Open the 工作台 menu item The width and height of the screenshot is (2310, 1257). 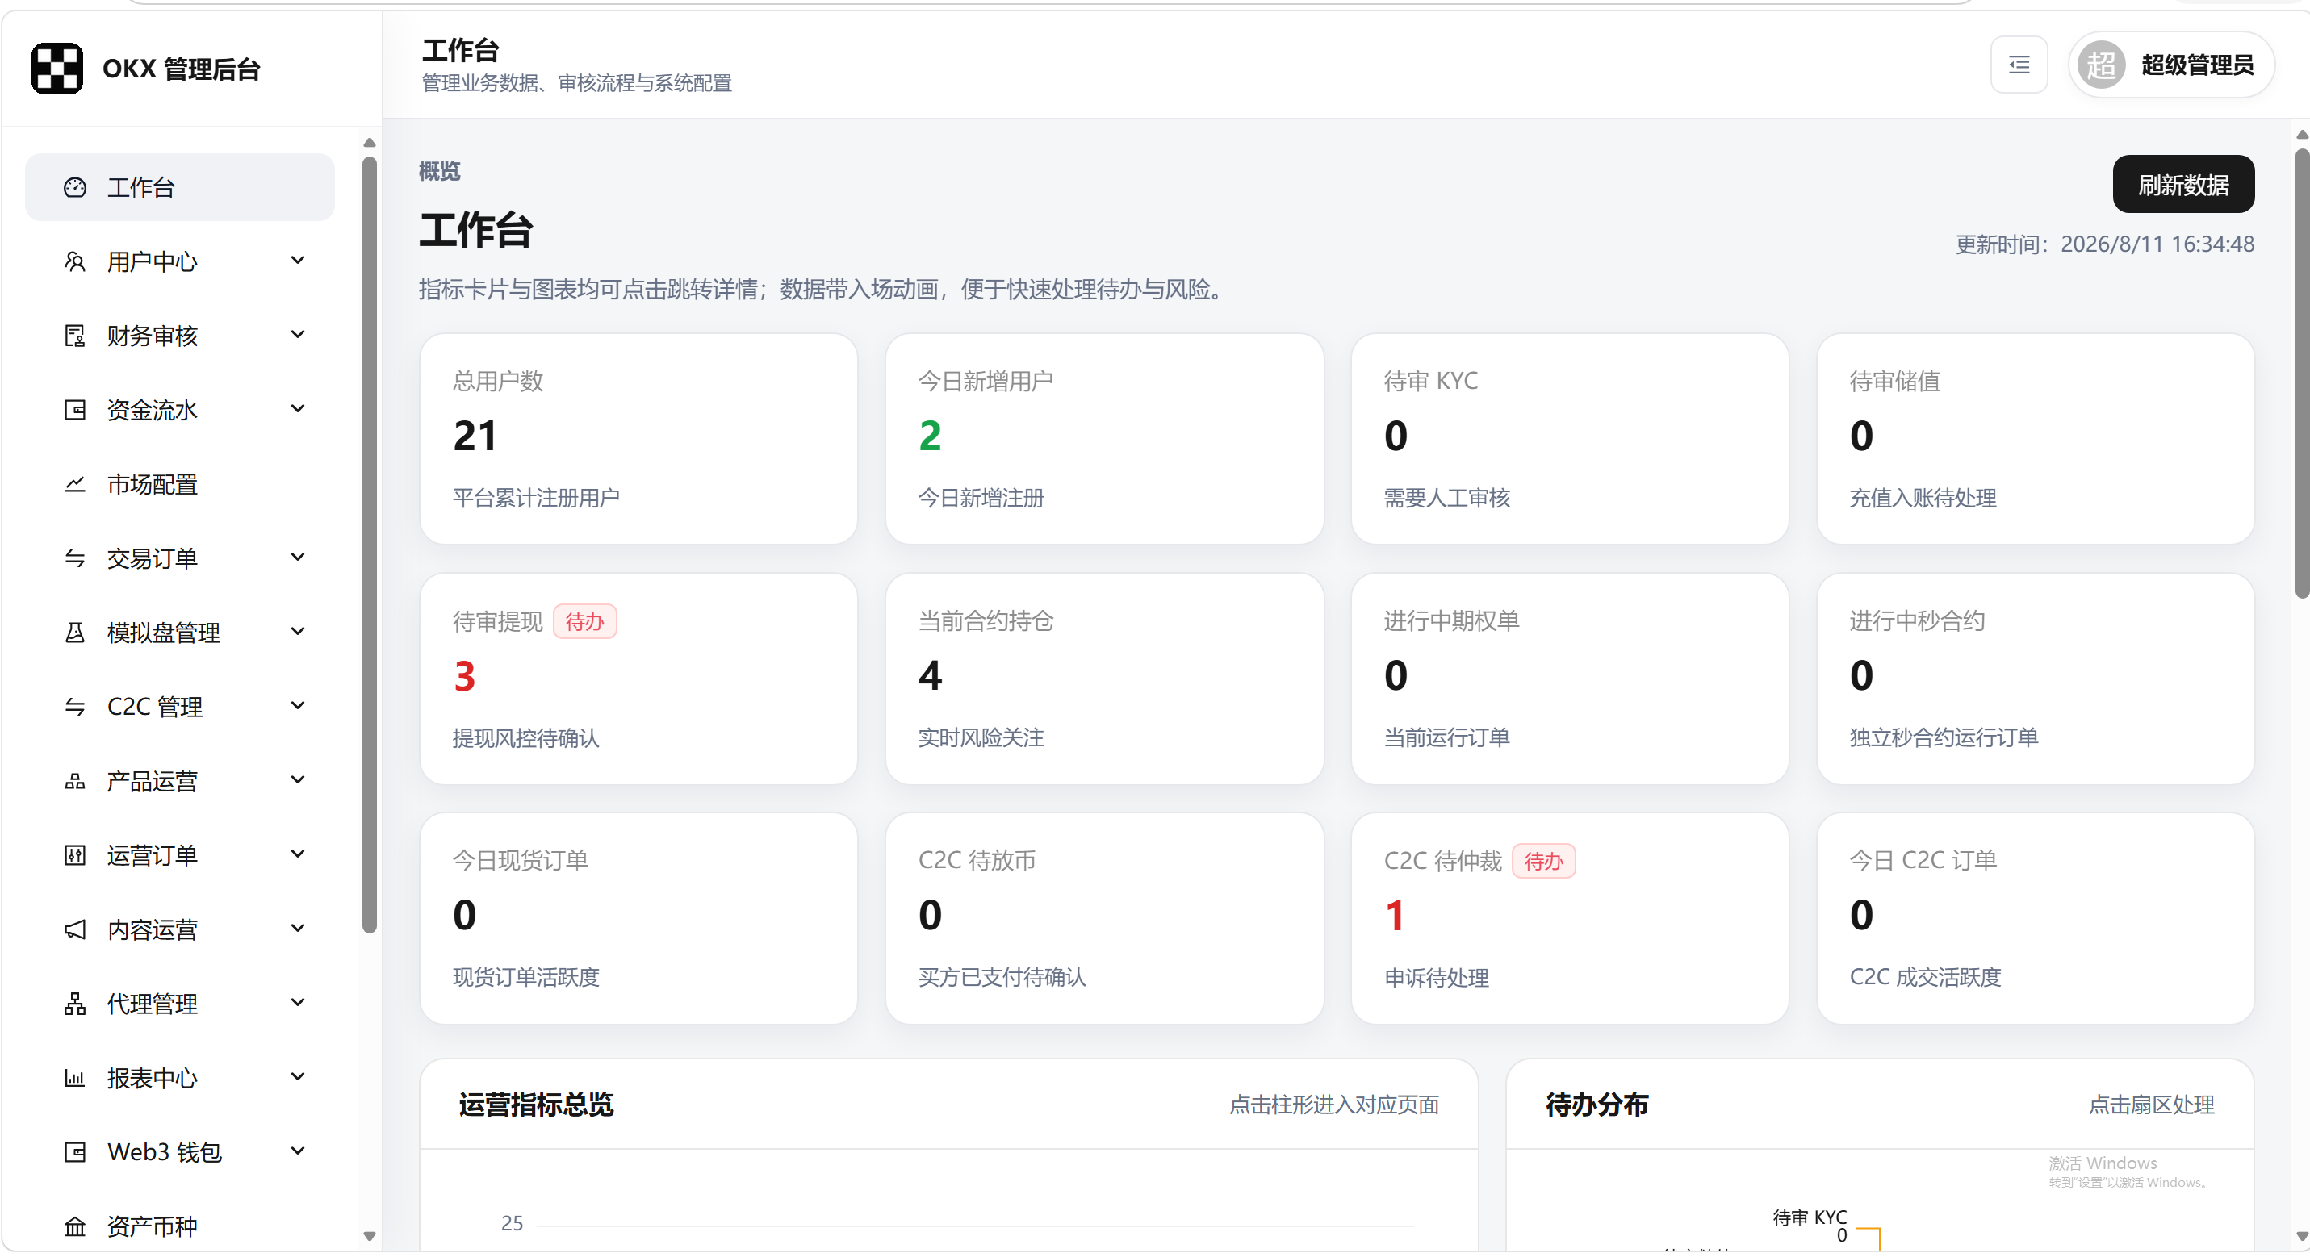pos(179,187)
